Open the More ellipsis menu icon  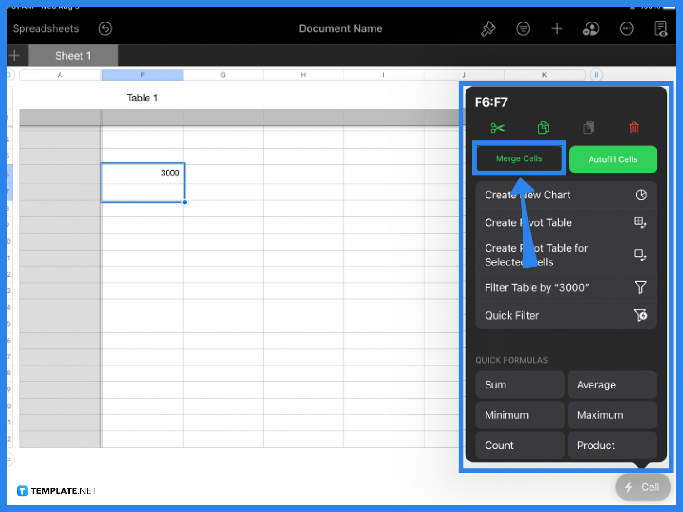pyautogui.click(x=627, y=29)
